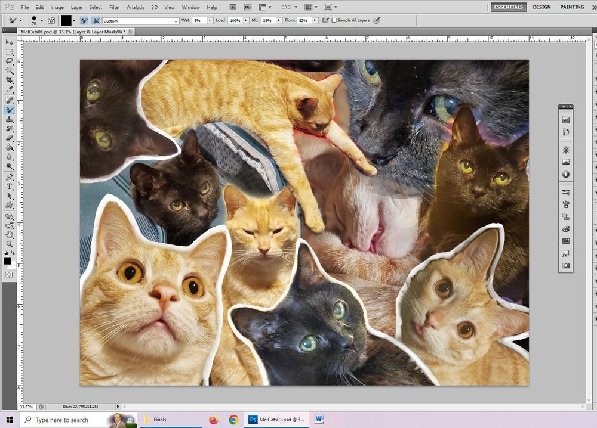Open the Flow percentage slider arrow
Viewport: 597px width, 428px height.
click(x=315, y=20)
